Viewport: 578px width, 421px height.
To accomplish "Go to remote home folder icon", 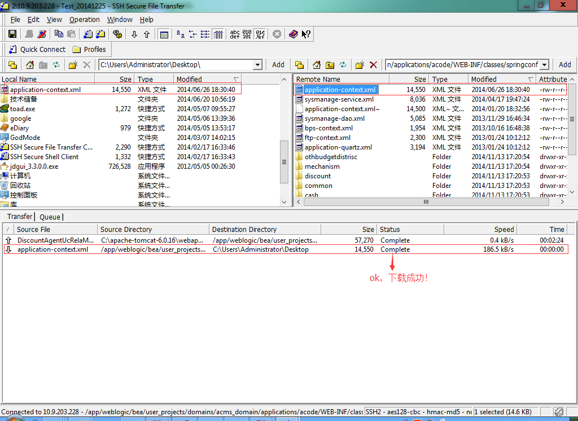I will click(x=317, y=65).
